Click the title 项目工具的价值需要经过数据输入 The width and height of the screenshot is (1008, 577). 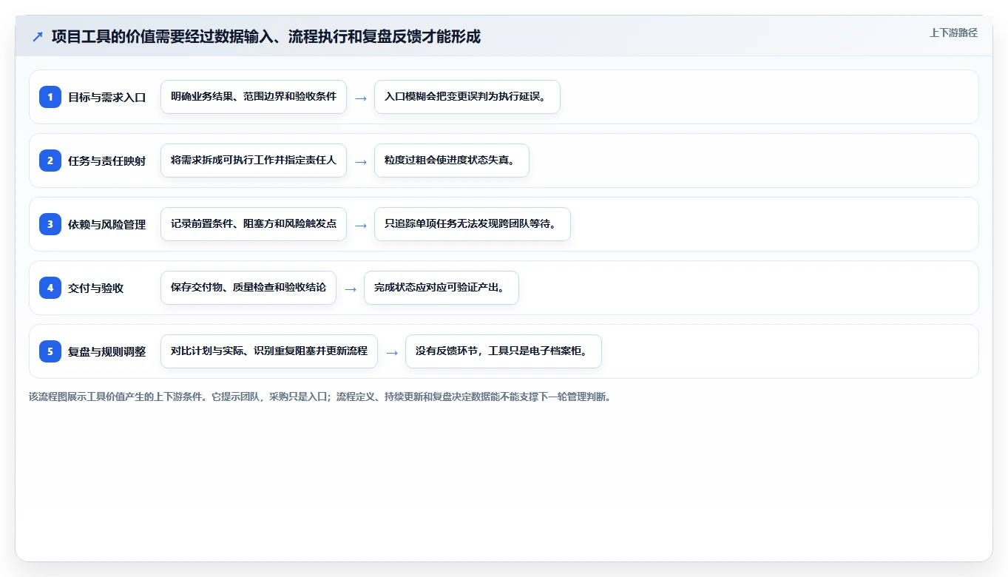click(x=266, y=36)
